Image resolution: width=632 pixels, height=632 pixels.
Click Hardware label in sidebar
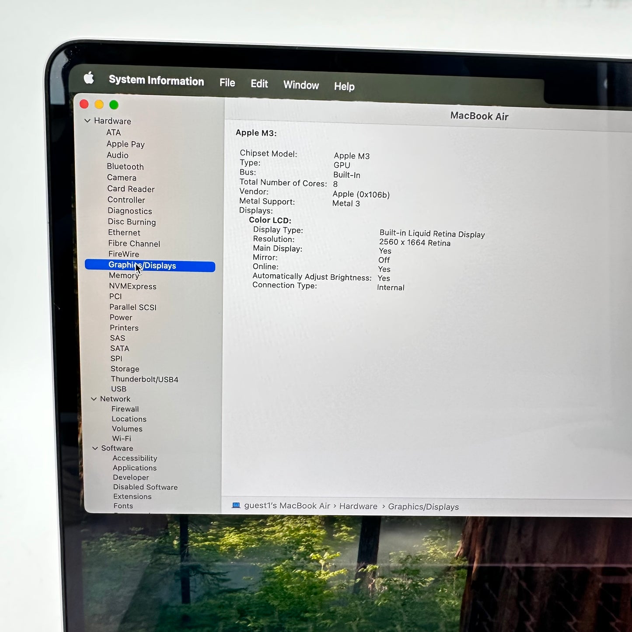(112, 121)
